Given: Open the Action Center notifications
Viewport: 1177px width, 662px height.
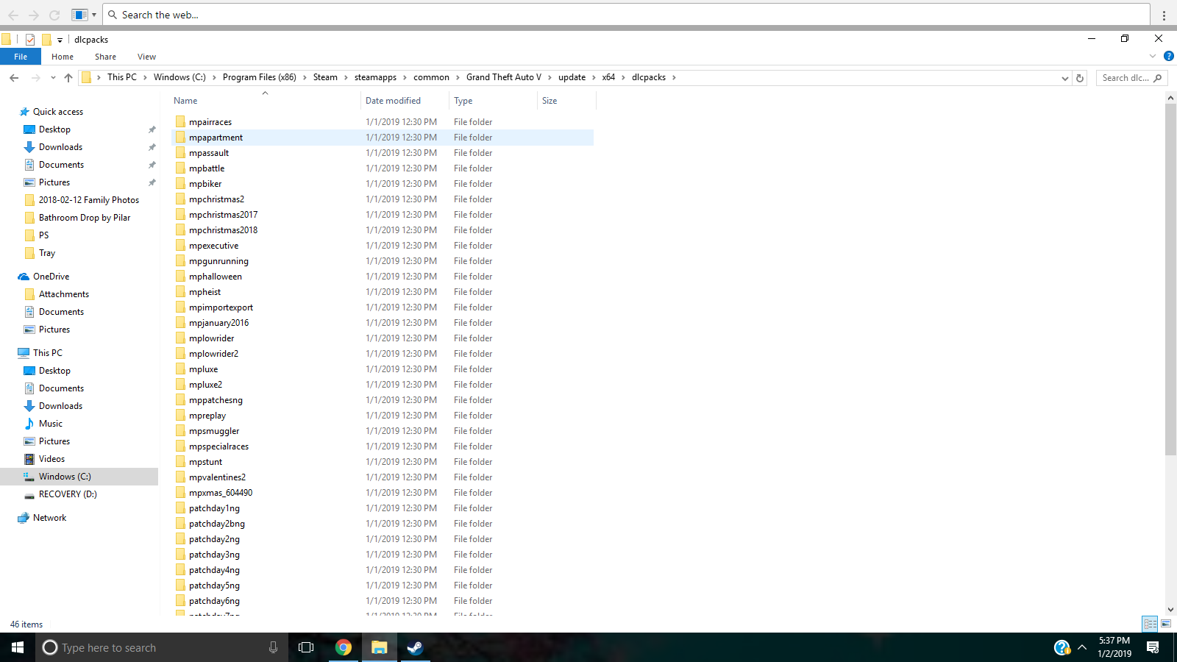Looking at the screenshot, I should pos(1153,647).
